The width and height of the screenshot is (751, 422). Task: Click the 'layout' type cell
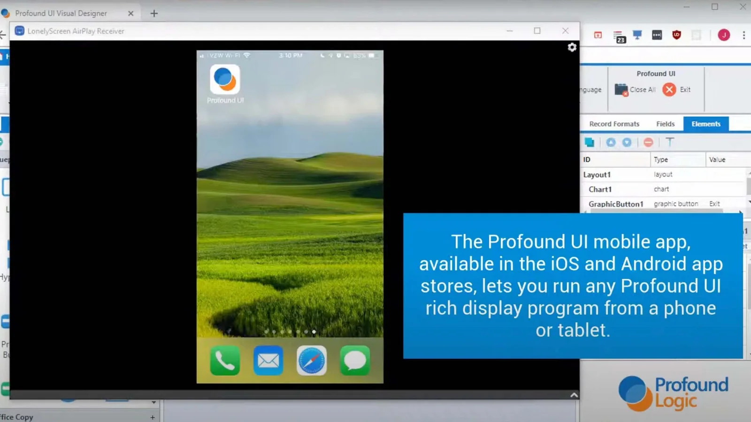663,174
